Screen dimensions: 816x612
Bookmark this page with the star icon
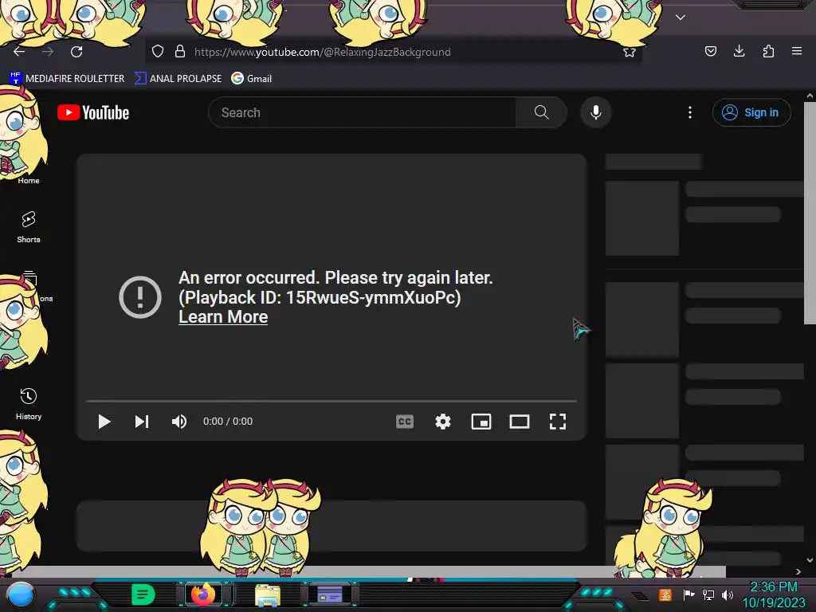coord(630,52)
